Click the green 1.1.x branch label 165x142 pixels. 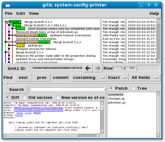[x=16, y=25]
